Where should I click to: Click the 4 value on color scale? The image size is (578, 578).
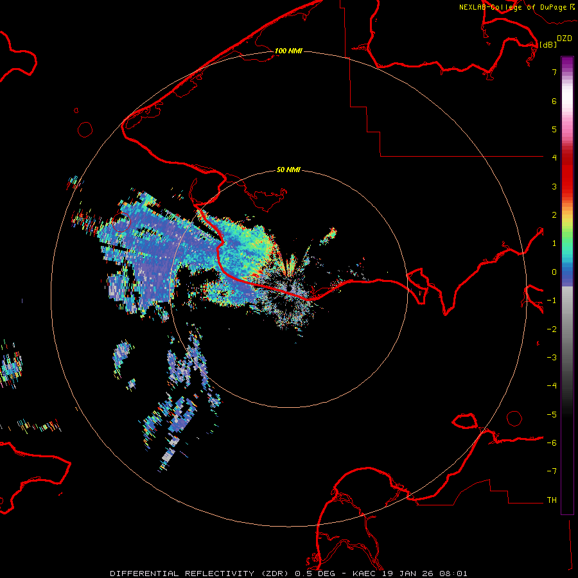pyautogui.click(x=554, y=158)
